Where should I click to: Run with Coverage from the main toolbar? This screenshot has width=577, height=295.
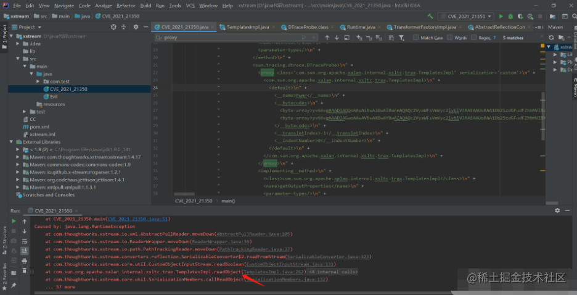520,17
